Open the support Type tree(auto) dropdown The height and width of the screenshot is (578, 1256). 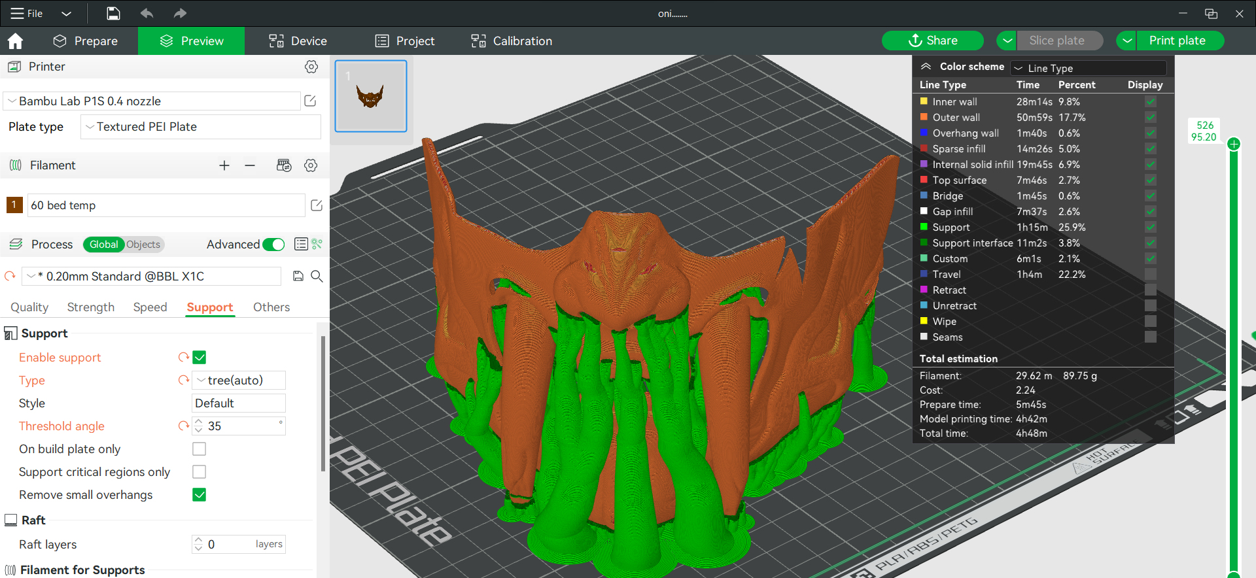point(239,381)
